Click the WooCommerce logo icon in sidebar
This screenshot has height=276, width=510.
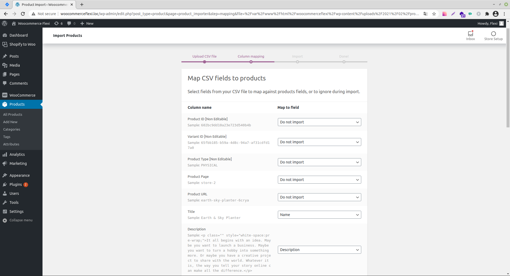(5, 95)
